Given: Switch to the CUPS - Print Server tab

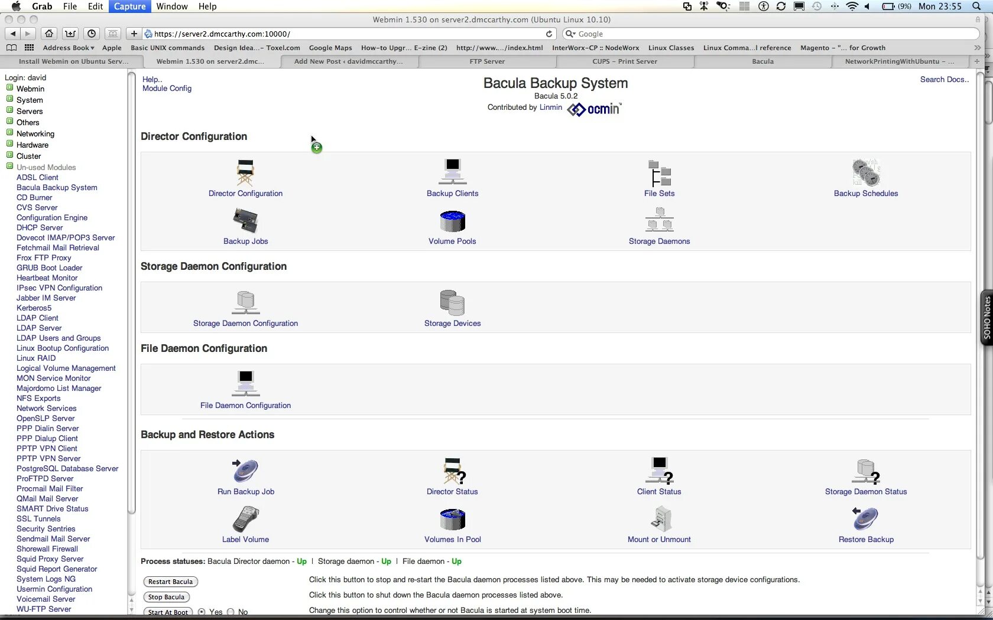Looking at the screenshot, I should coord(625,61).
